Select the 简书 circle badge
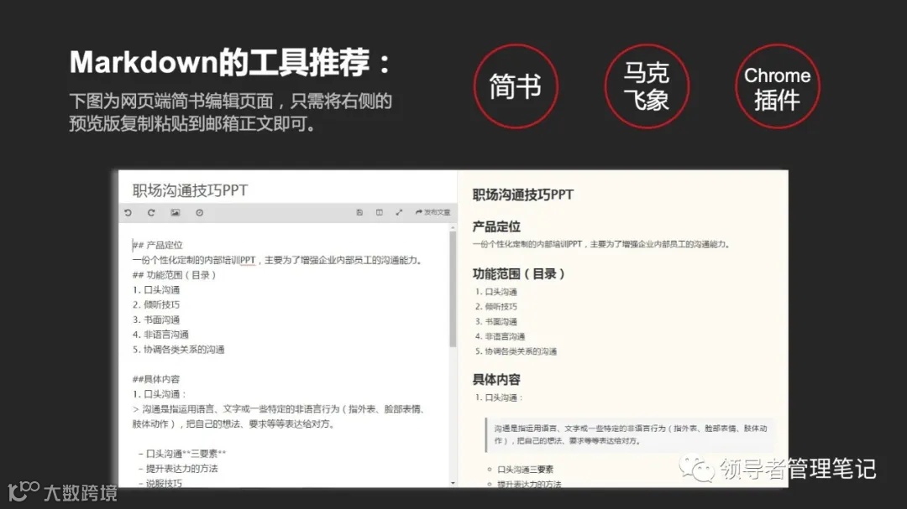907x509 pixels. [x=516, y=86]
